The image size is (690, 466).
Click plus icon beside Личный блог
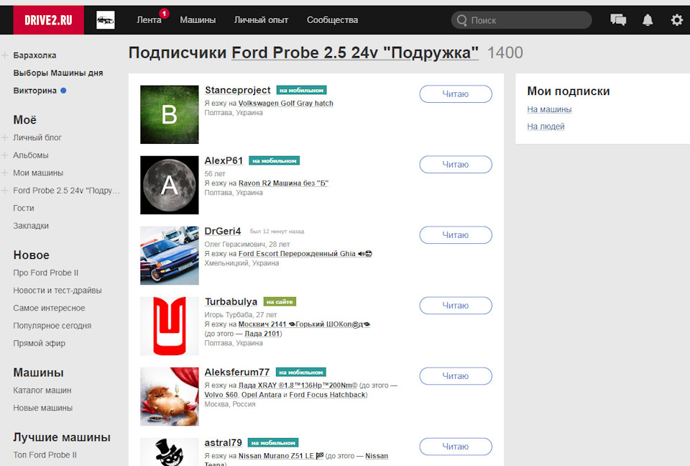[x=5, y=137]
